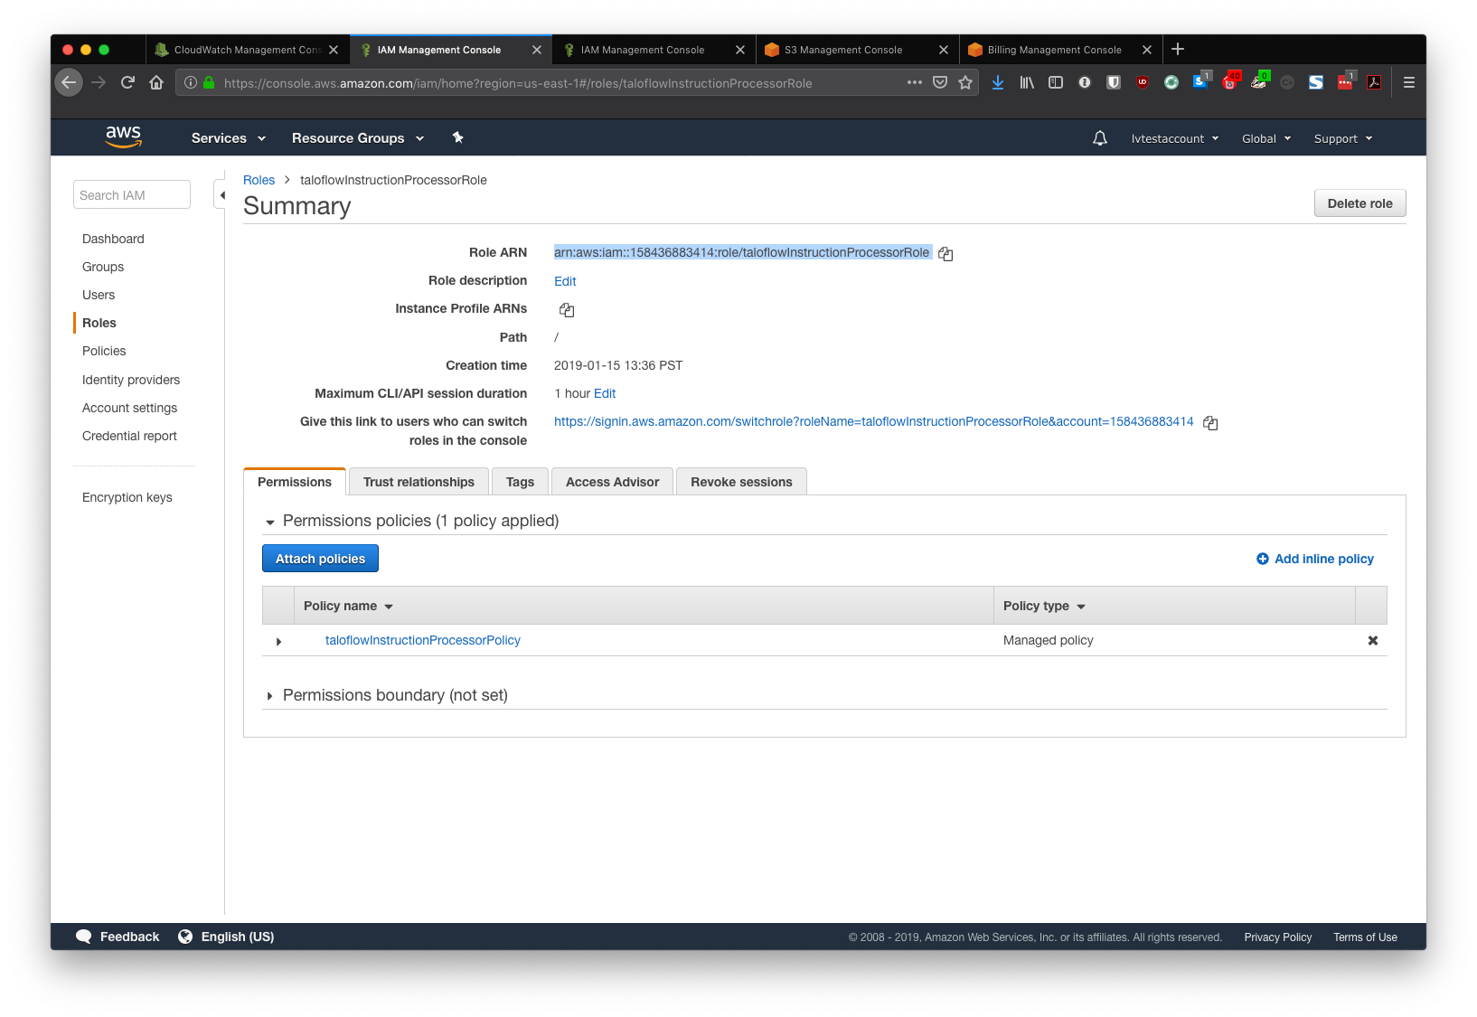Open Users in IAM sidebar
The width and height of the screenshot is (1477, 1017).
point(99,295)
